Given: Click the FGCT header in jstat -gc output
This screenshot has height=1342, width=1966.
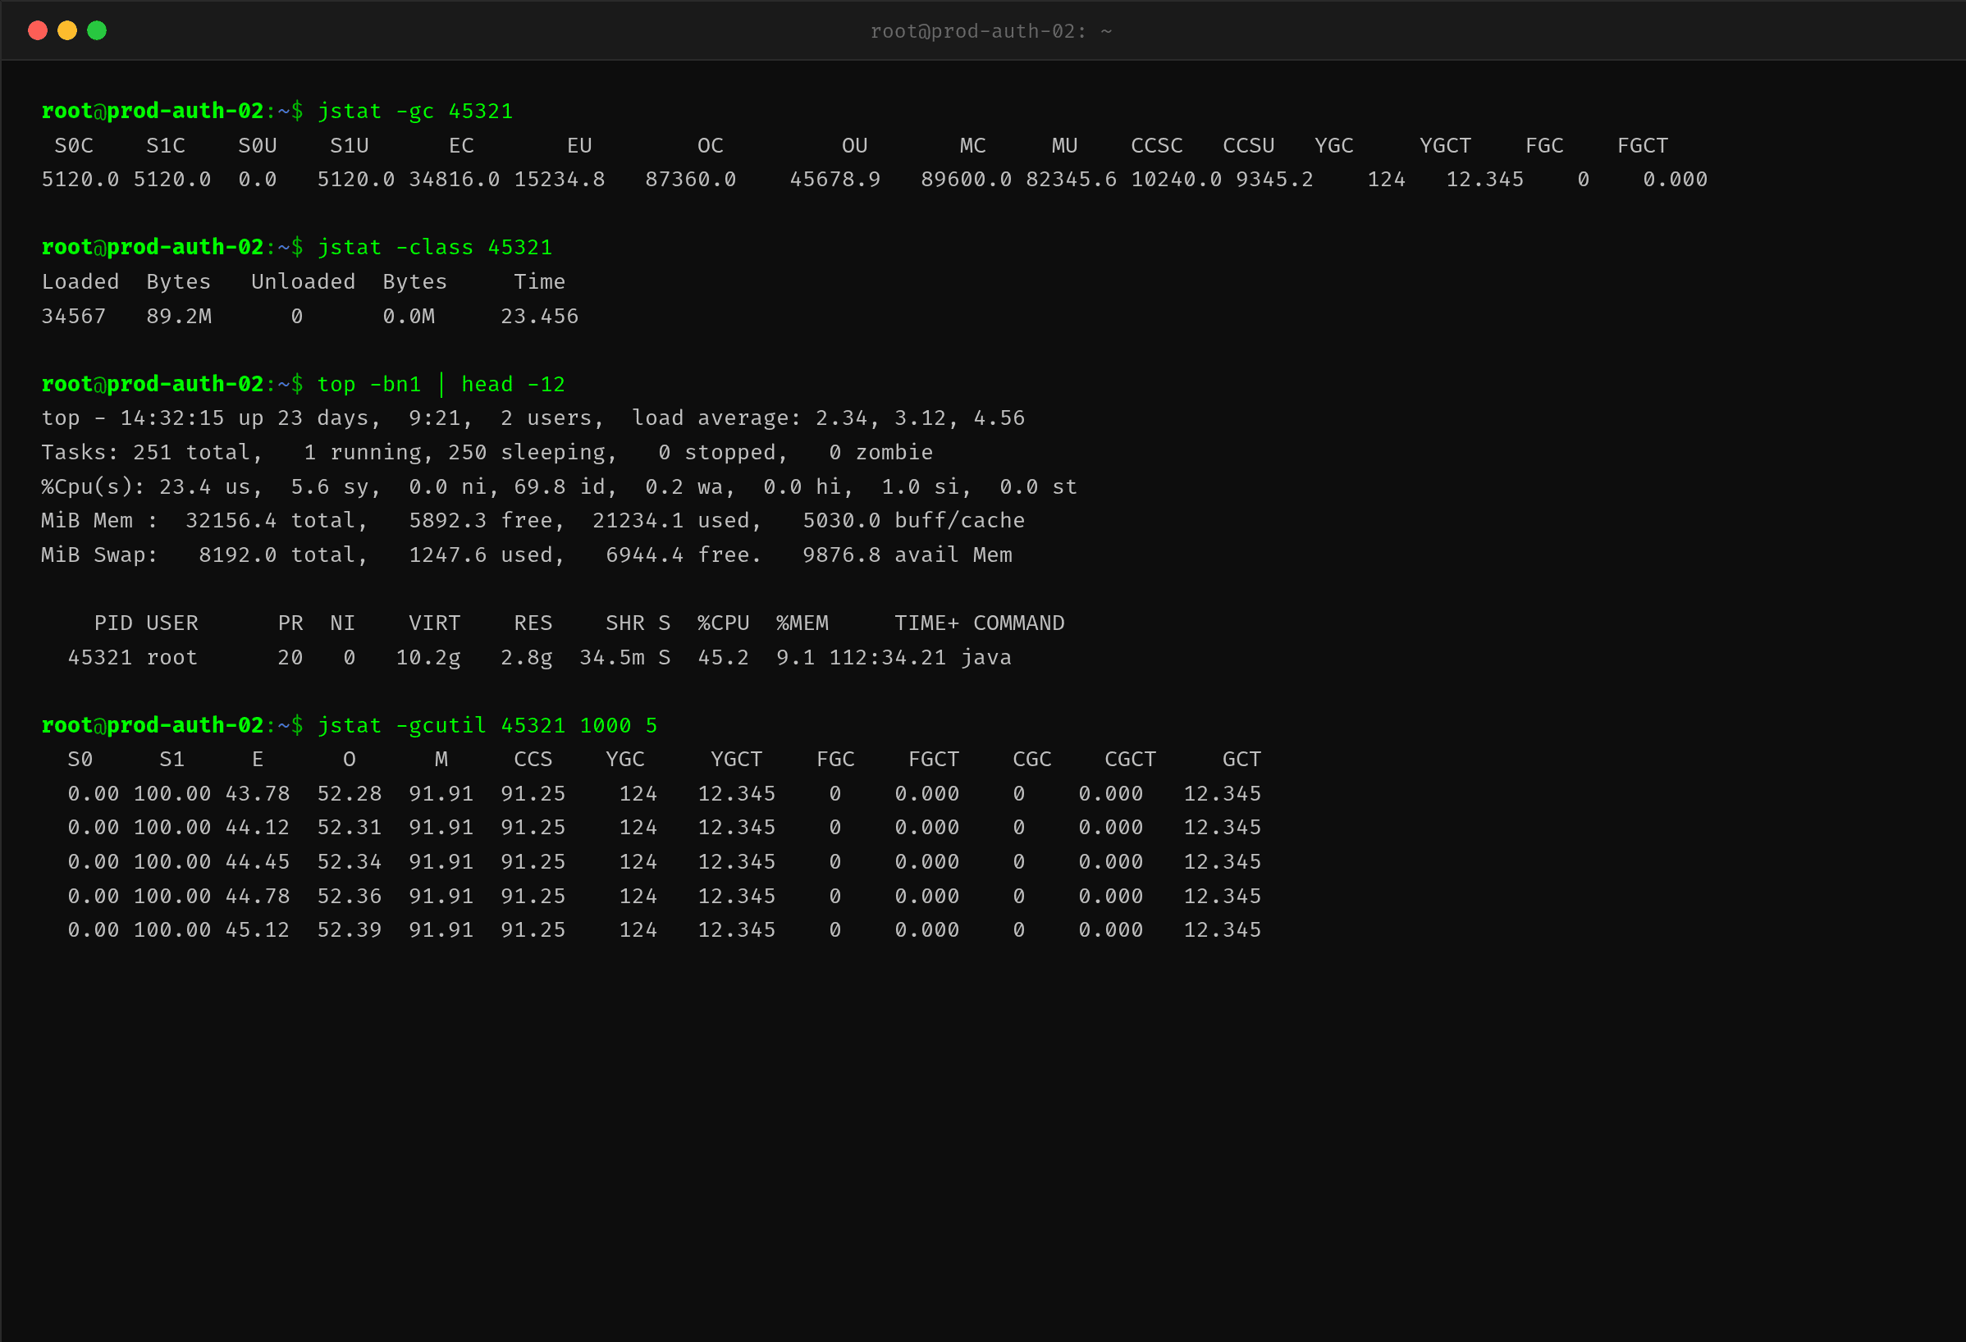Looking at the screenshot, I should click(1642, 145).
